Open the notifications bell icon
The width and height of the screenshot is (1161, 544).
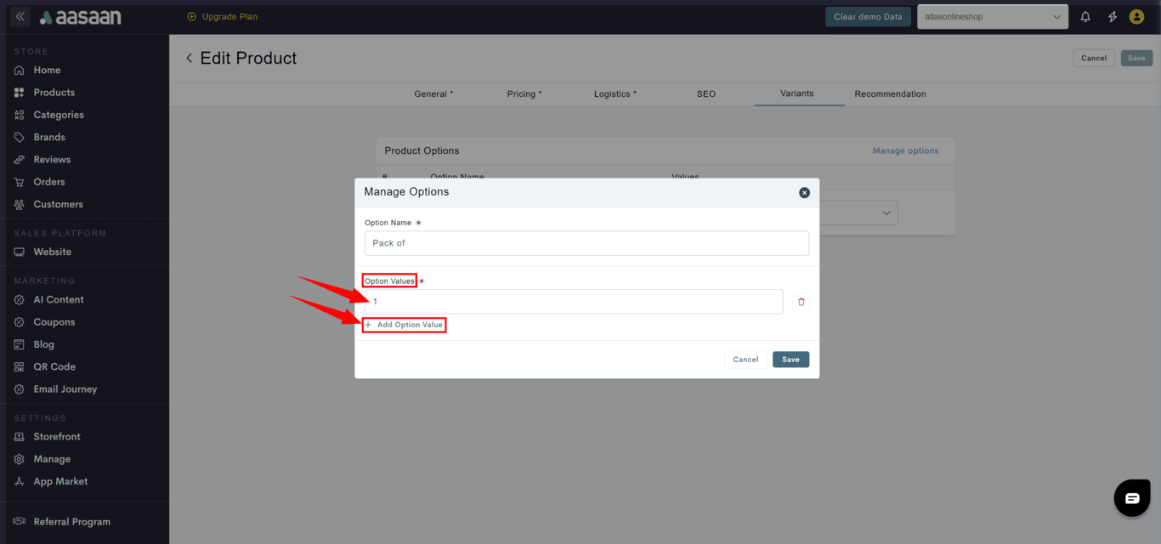click(1085, 17)
